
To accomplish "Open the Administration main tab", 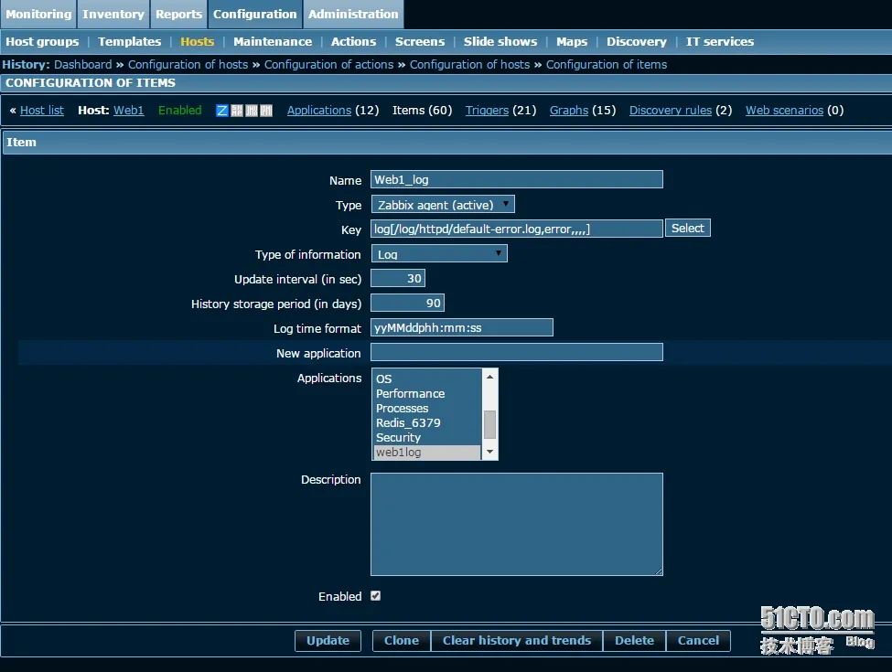I will 353,15.
